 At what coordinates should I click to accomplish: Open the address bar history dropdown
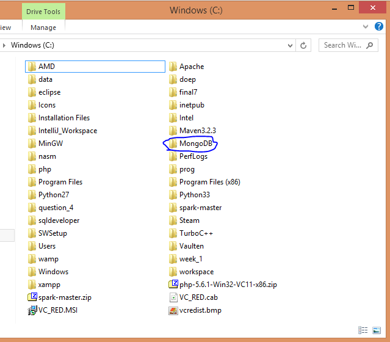pyautogui.click(x=290, y=46)
